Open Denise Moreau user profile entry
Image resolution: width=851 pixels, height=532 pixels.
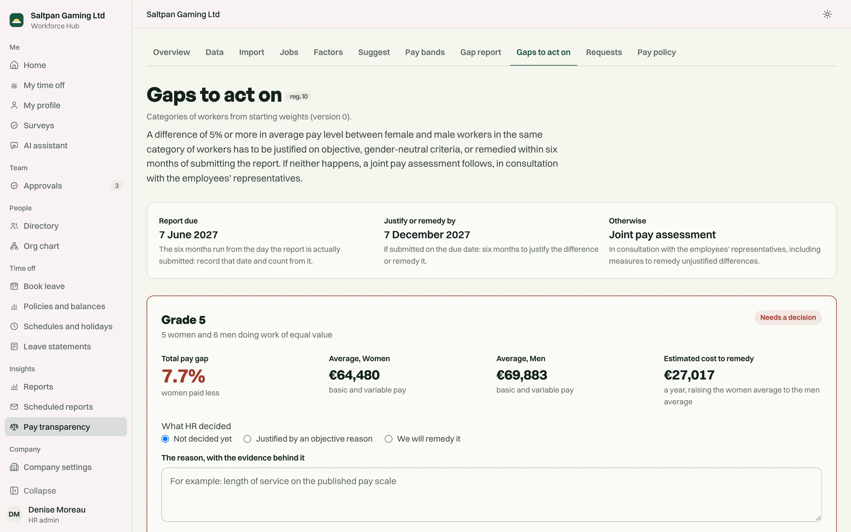(66, 514)
